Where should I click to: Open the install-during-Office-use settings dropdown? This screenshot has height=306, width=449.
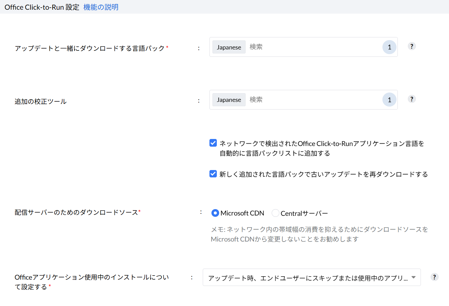click(x=308, y=278)
